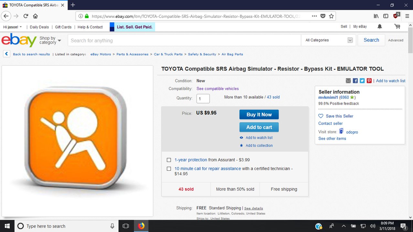Viewport: 413px width, 232px height.
Task: Close the TOYOTA Compatible SRS tab
Action: pos(63,5)
